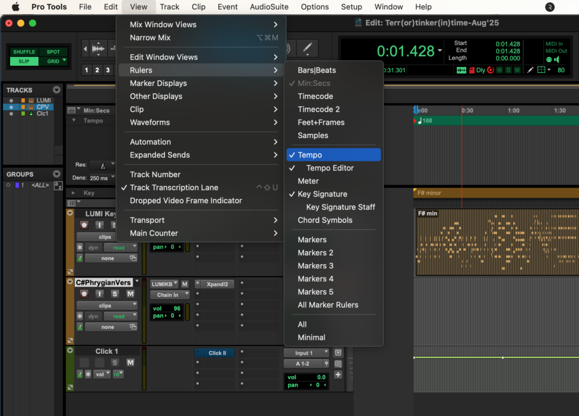Image resolution: width=579 pixels, height=416 pixels.
Task: Click the plus icon on Click 1 track
Action: [338, 375]
